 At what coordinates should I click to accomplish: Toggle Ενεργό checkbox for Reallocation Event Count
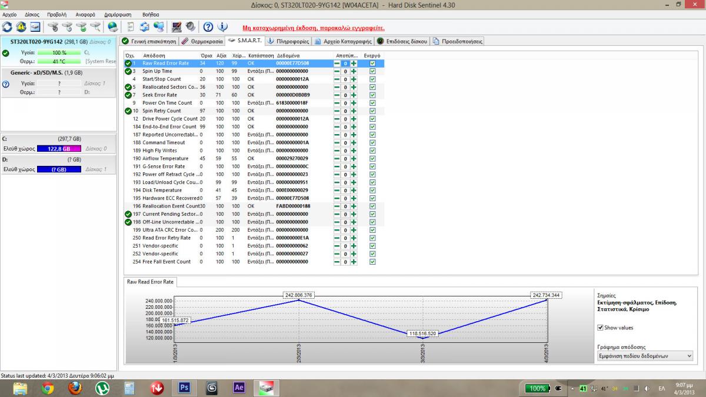click(x=372, y=206)
